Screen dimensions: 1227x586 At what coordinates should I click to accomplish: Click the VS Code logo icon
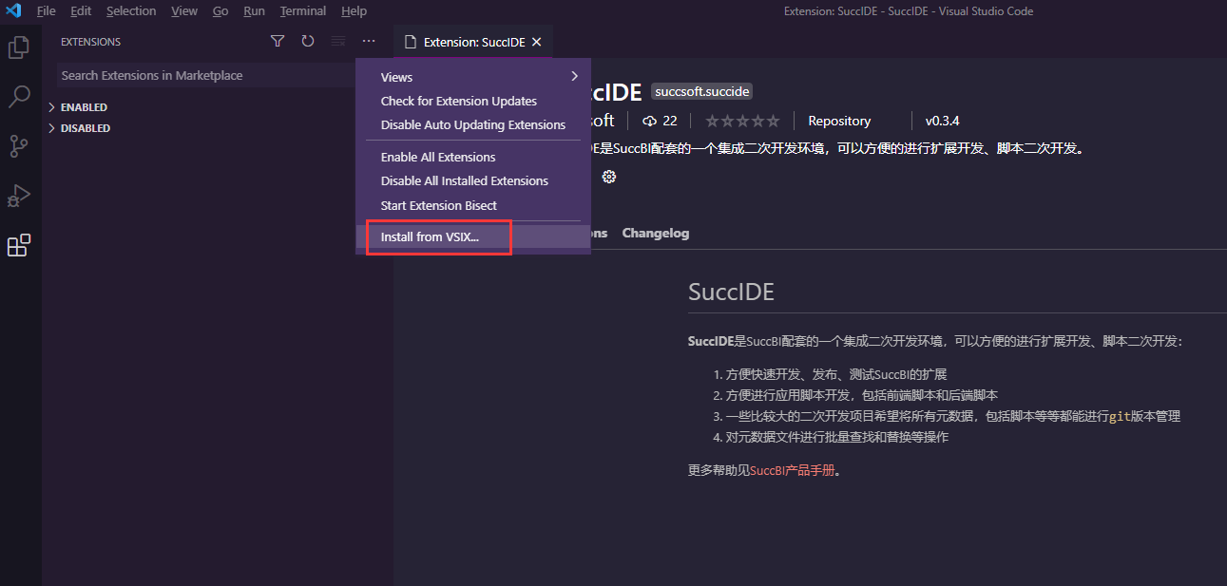(14, 10)
